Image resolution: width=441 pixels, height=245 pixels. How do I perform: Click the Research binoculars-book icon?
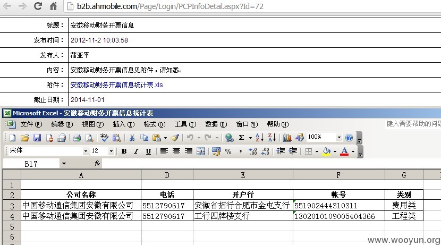[x=116, y=138]
